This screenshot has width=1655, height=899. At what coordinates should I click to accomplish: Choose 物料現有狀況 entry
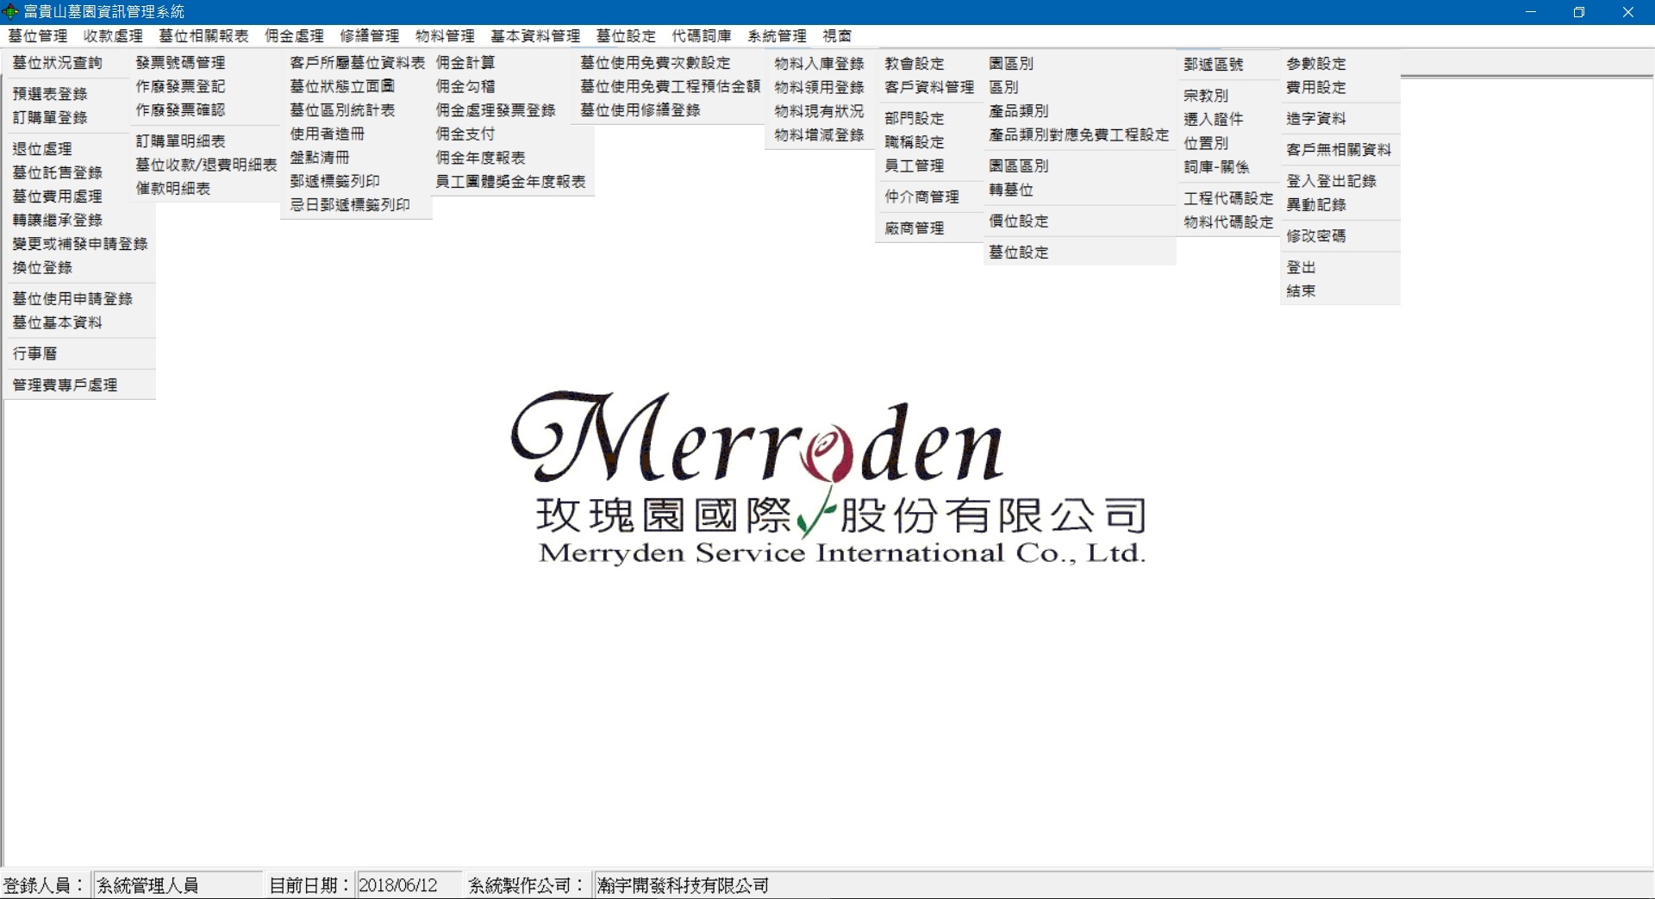[819, 111]
